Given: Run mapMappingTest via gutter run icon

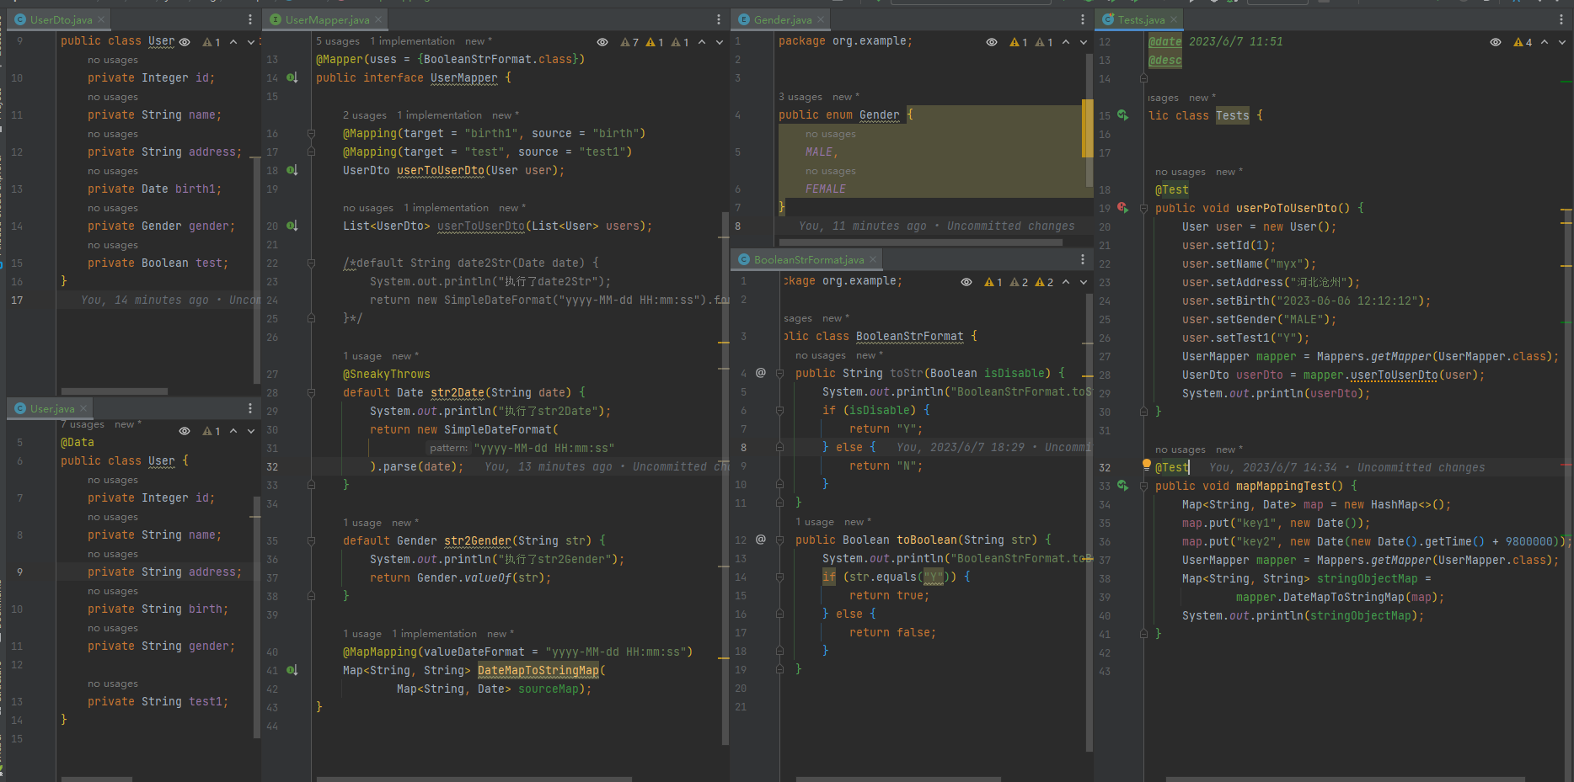Looking at the screenshot, I should [x=1122, y=485].
